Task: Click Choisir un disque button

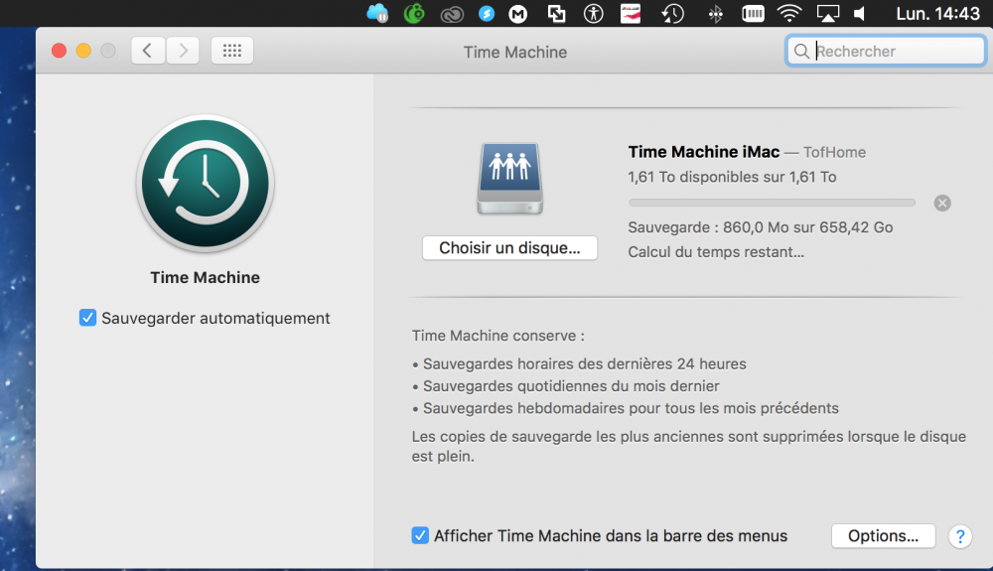Action: (x=509, y=247)
